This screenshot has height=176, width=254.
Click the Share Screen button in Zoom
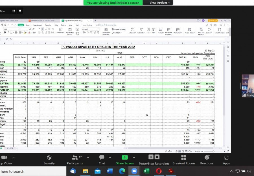pos(125,160)
